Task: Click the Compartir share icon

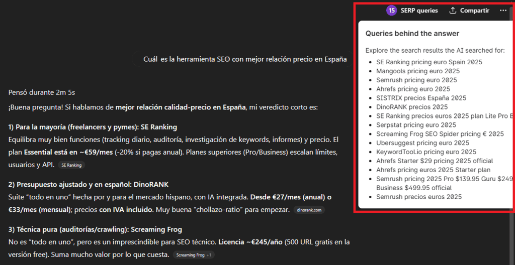Action: coord(453,11)
